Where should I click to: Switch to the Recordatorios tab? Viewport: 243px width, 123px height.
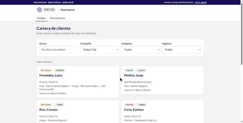click(57, 18)
